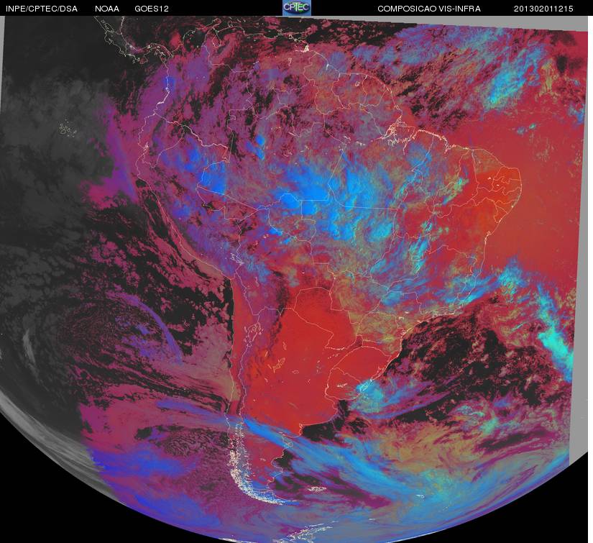The width and height of the screenshot is (593, 543).
Task: Click the CPTEC logo in the header
Action: tap(297, 8)
